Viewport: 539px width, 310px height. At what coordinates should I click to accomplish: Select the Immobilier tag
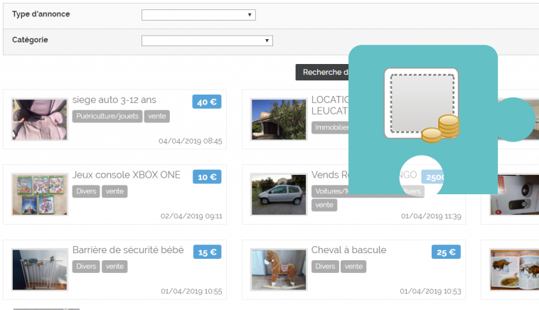point(331,127)
